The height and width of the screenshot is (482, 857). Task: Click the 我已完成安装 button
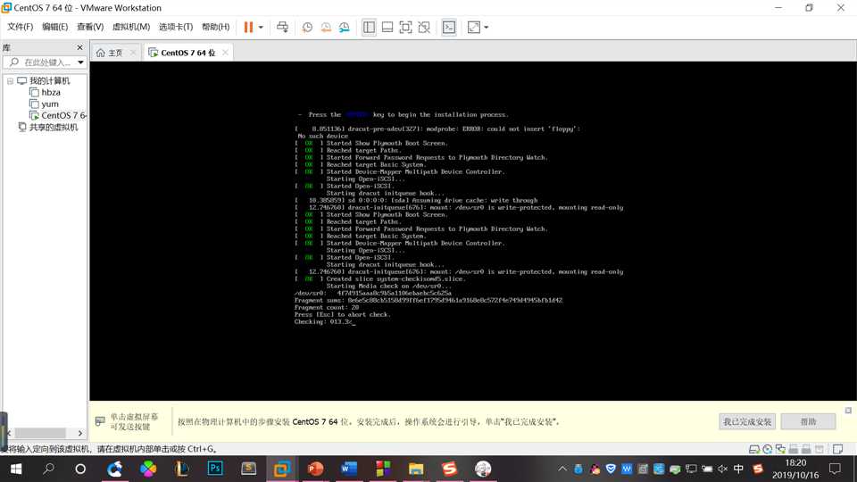click(x=747, y=421)
